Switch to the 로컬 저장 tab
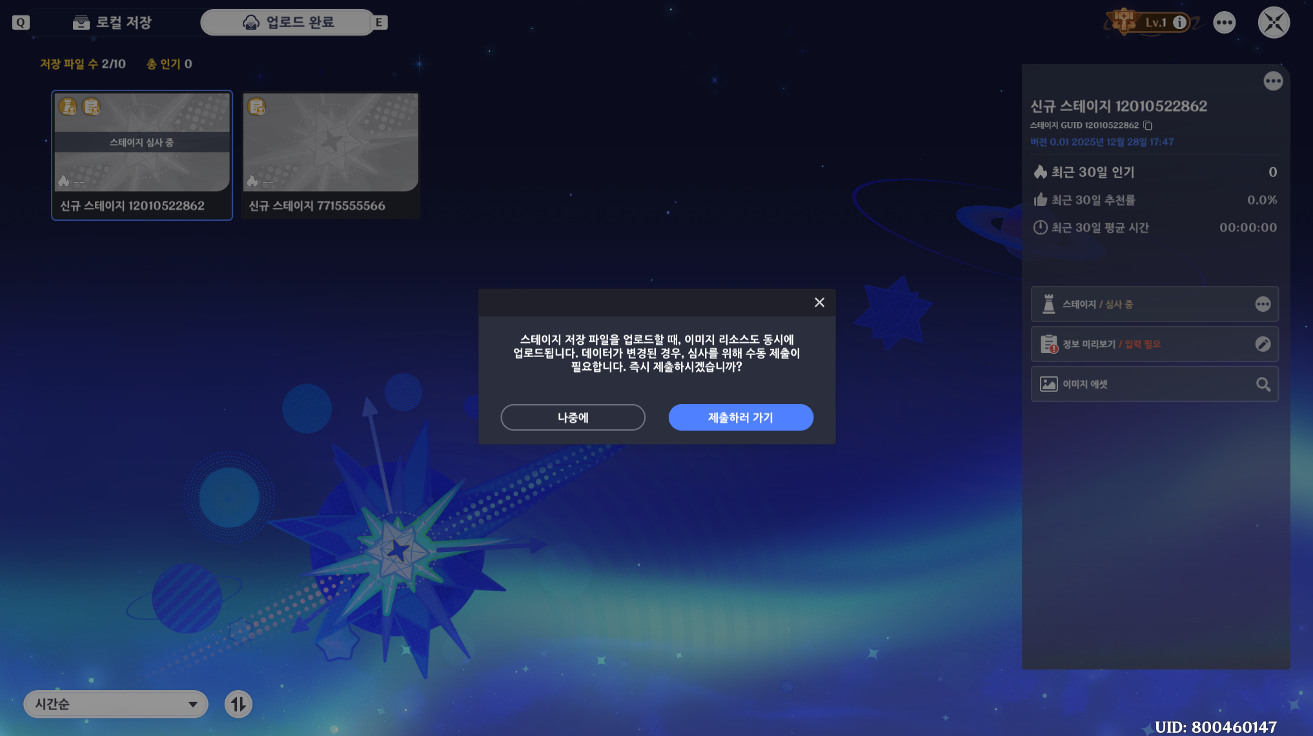Viewport: 1313px width, 736px height. 113,23
